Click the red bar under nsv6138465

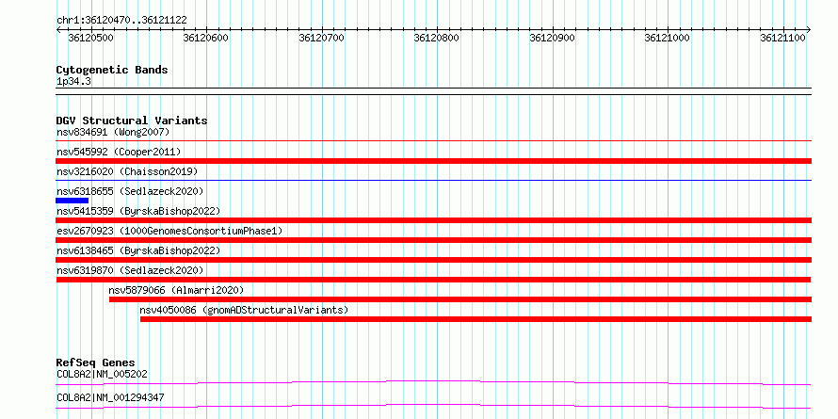[433, 260]
